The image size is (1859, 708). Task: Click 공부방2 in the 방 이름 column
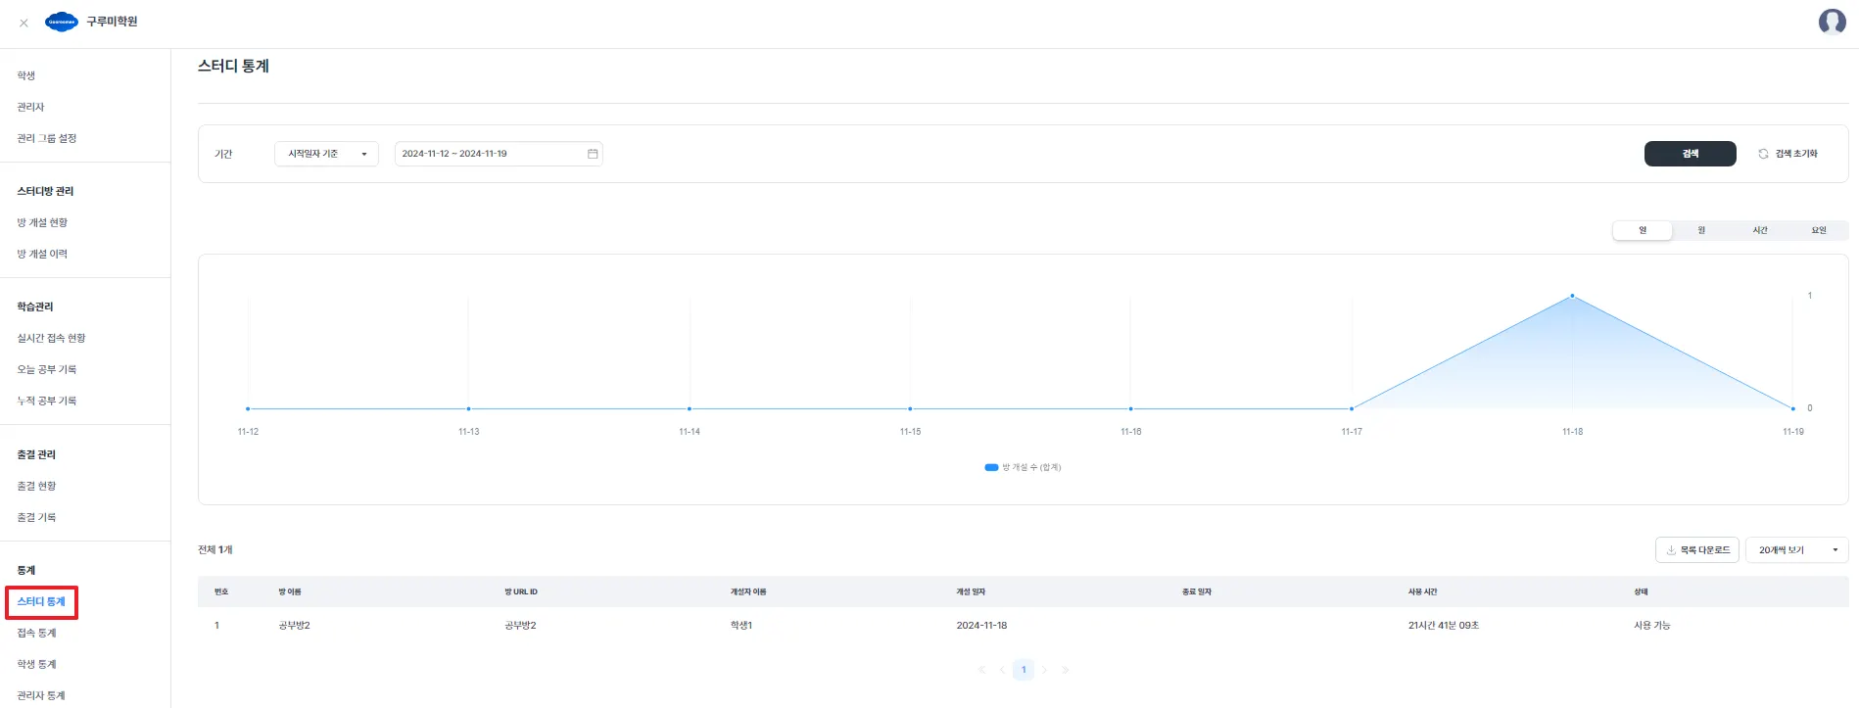pyautogui.click(x=294, y=625)
